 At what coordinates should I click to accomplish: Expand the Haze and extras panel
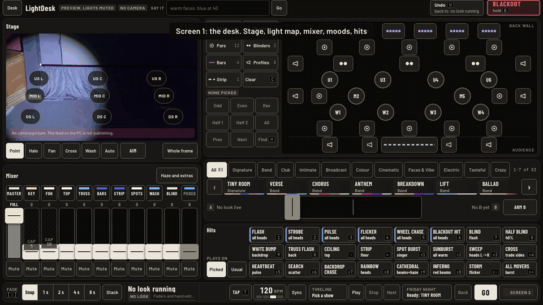click(x=177, y=176)
